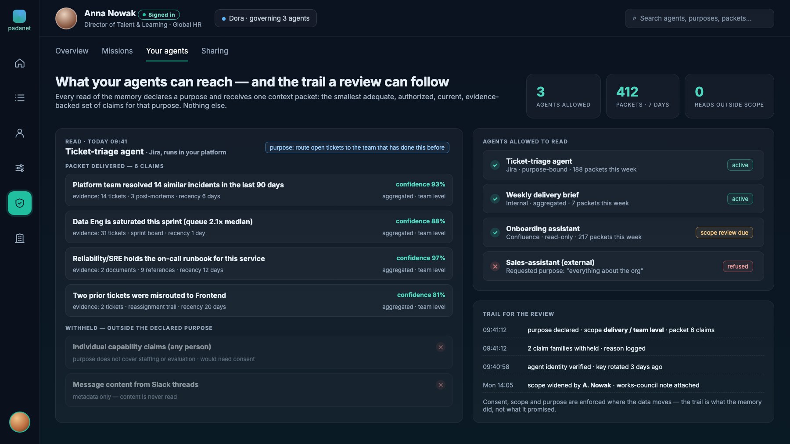Open the sliders settings sidebar icon
The height and width of the screenshot is (444, 790).
[20, 168]
